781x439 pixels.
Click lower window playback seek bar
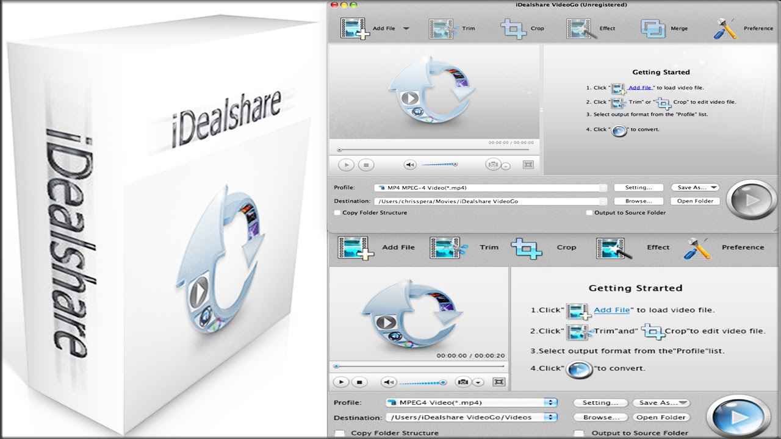coord(419,366)
